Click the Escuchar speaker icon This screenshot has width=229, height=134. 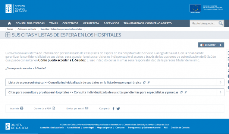pos(202,45)
